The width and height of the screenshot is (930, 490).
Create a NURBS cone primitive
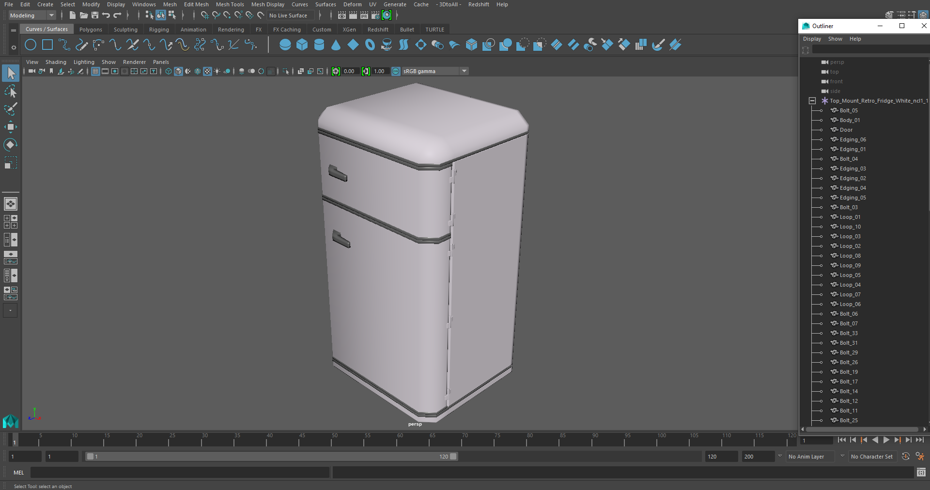(x=336, y=45)
